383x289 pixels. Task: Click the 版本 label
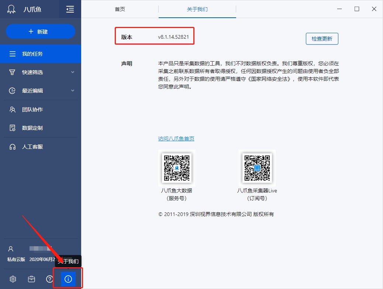point(127,37)
